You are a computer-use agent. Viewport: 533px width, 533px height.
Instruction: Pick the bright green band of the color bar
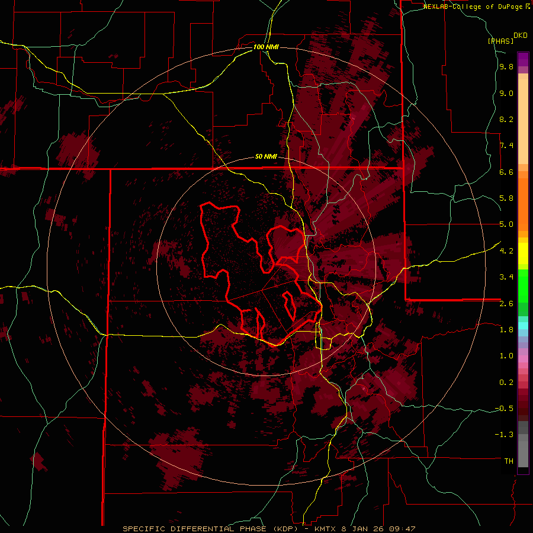tap(523, 285)
